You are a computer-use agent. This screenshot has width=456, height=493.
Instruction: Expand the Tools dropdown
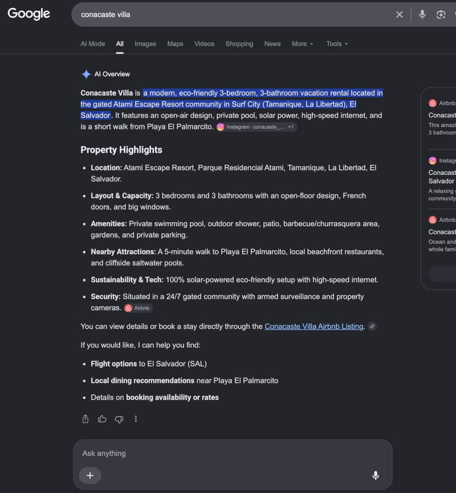pyautogui.click(x=337, y=44)
